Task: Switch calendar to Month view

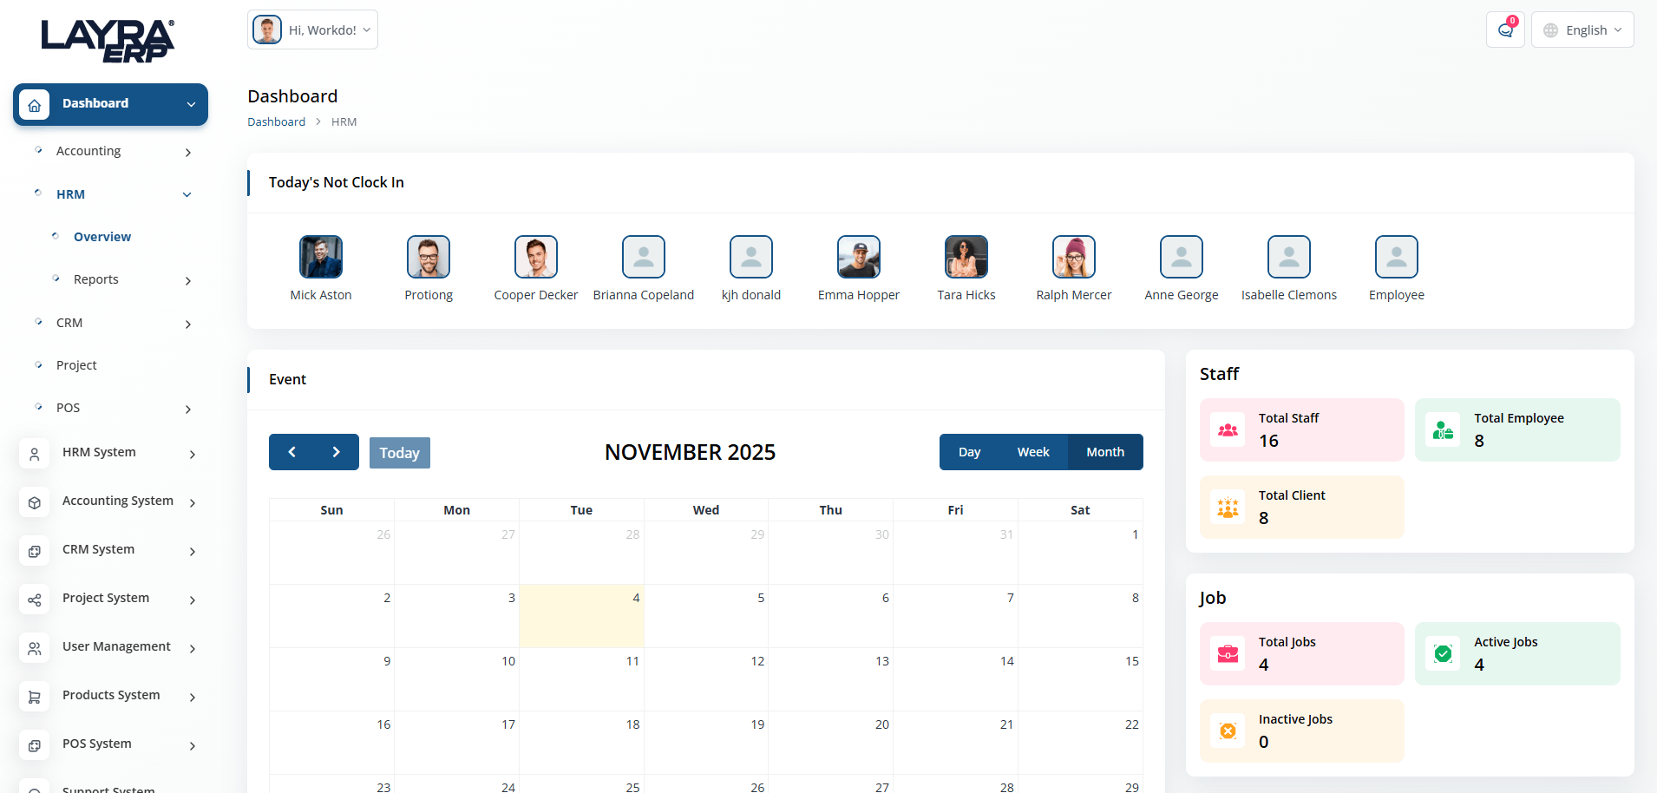Action: click(1105, 452)
